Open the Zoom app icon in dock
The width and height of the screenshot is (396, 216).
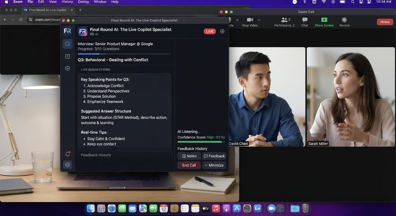271,208
